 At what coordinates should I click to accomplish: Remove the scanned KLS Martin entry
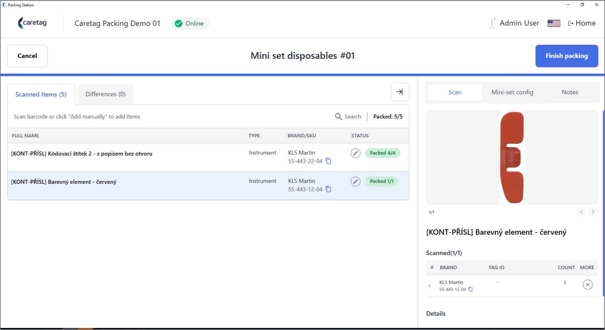(x=587, y=284)
